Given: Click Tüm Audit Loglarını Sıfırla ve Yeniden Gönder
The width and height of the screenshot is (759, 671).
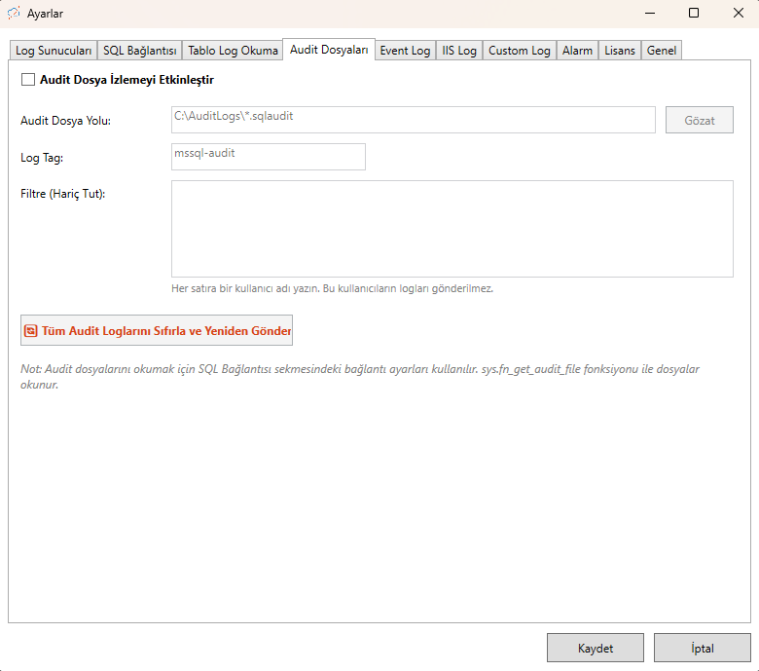Looking at the screenshot, I should (157, 330).
